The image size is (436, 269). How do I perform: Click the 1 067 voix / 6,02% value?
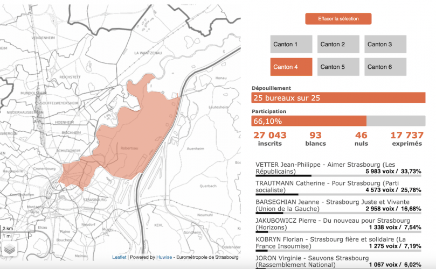395,265
